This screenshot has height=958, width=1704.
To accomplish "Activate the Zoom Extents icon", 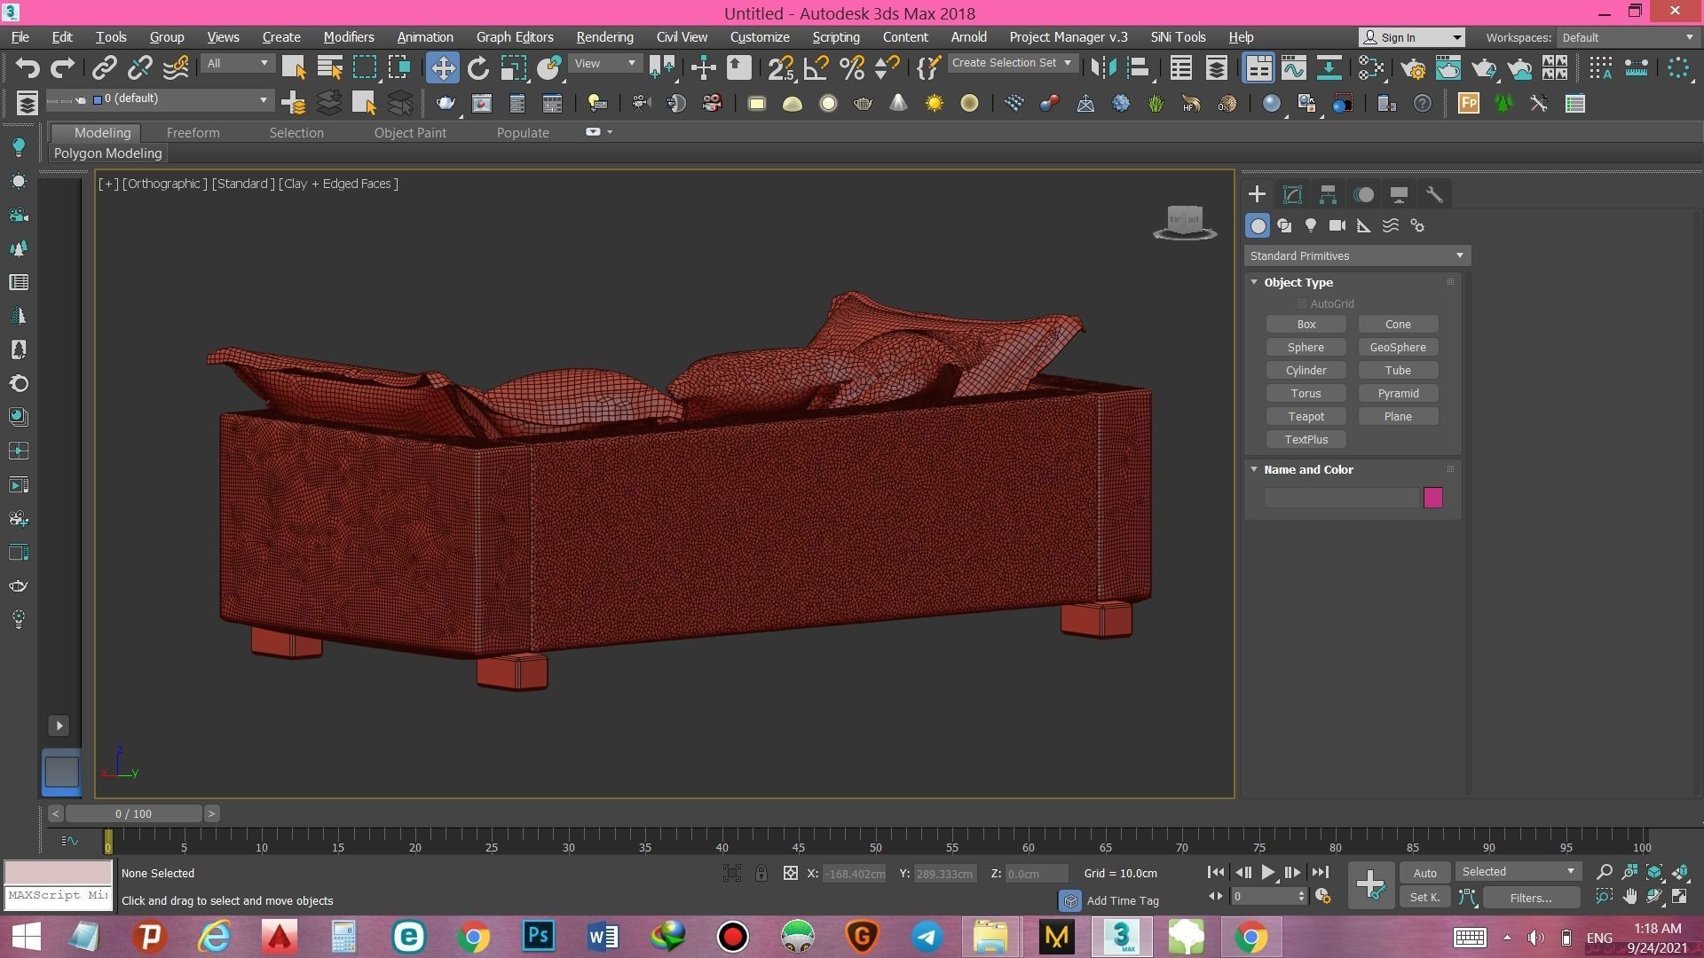I will click(1654, 872).
